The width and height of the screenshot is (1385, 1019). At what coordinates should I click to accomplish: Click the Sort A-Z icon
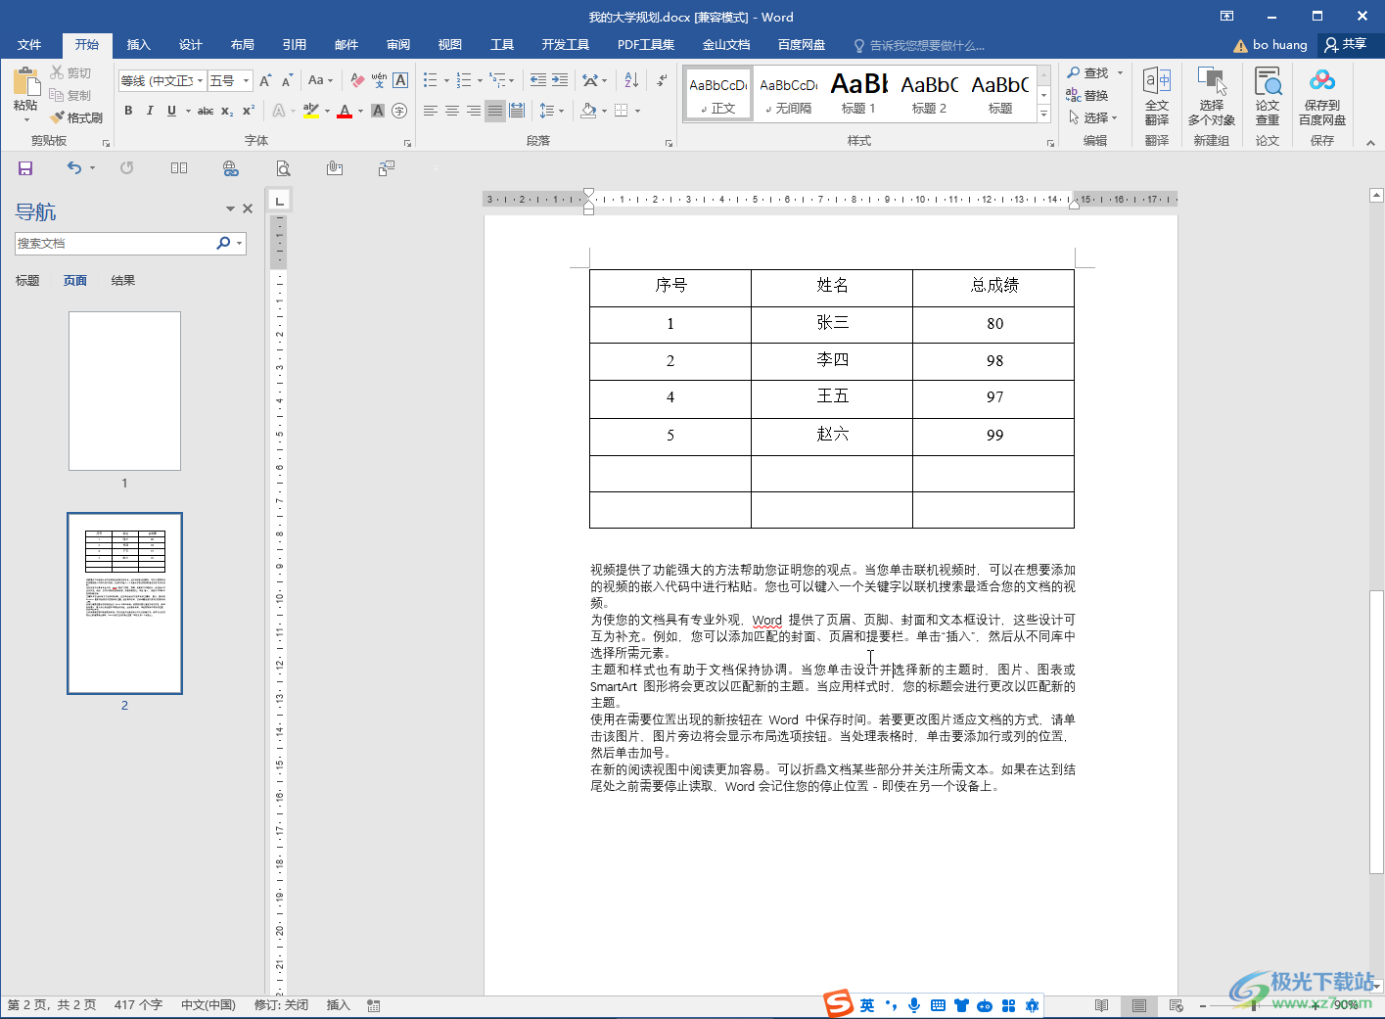click(x=631, y=80)
